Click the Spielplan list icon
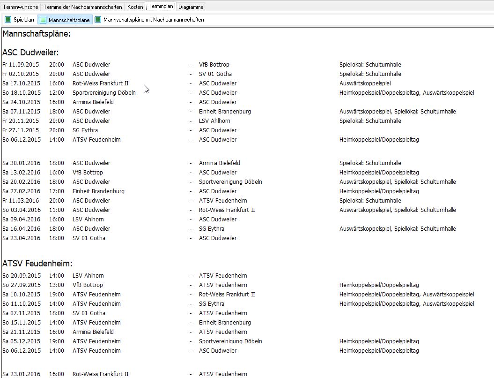Viewport: 494px width, 378px height. pos(8,20)
